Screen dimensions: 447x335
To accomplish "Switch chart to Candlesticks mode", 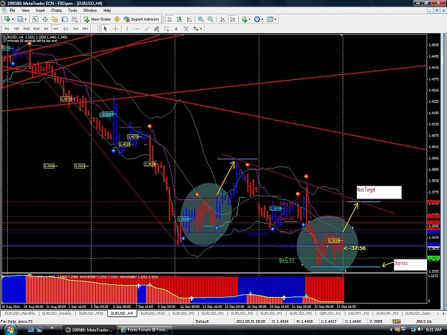I will [180, 19].
